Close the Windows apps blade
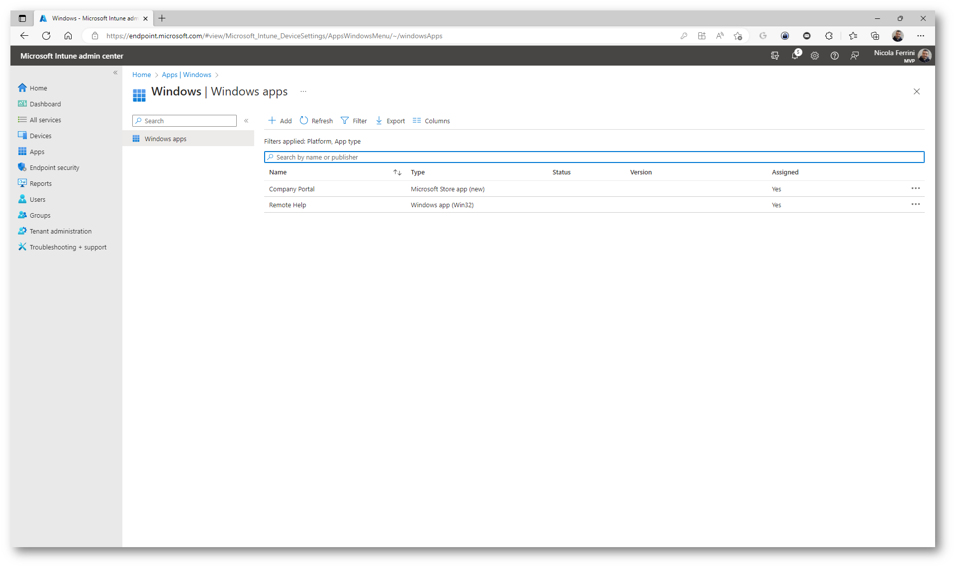Image resolution: width=956 pixels, height=568 pixels. coord(916,91)
